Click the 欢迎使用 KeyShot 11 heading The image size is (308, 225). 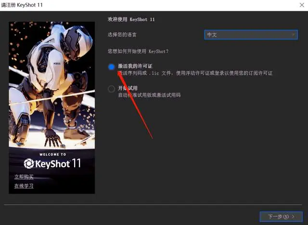131,19
